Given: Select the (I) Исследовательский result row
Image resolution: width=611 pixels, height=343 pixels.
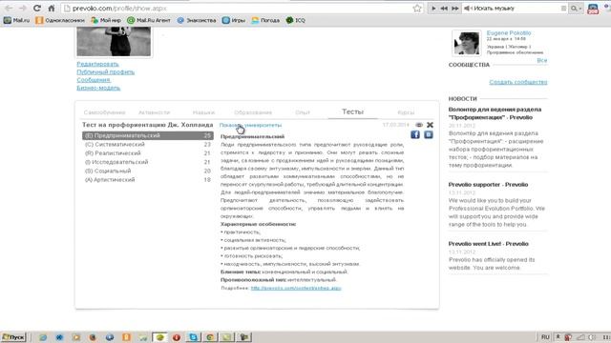Looking at the screenshot, I should [148, 162].
